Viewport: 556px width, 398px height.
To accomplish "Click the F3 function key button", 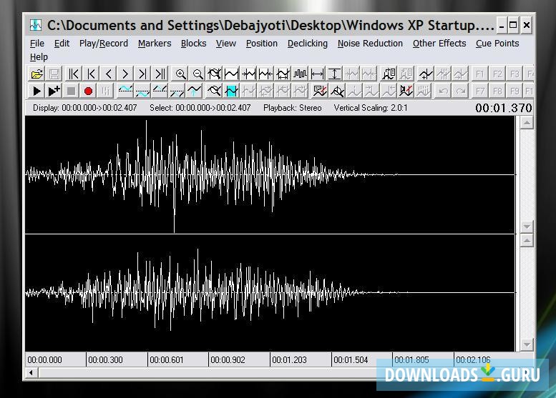I will click(x=514, y=74).
